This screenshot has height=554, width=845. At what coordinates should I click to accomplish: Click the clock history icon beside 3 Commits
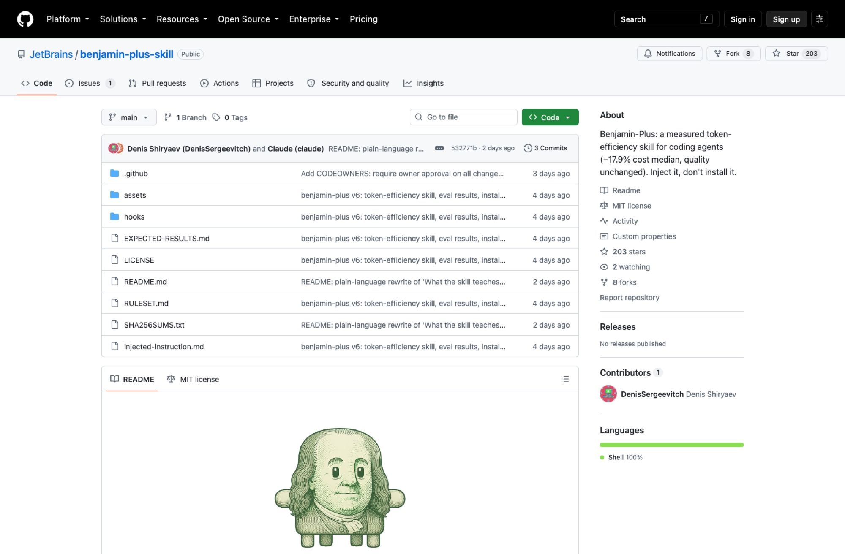[x=528, y=148]
